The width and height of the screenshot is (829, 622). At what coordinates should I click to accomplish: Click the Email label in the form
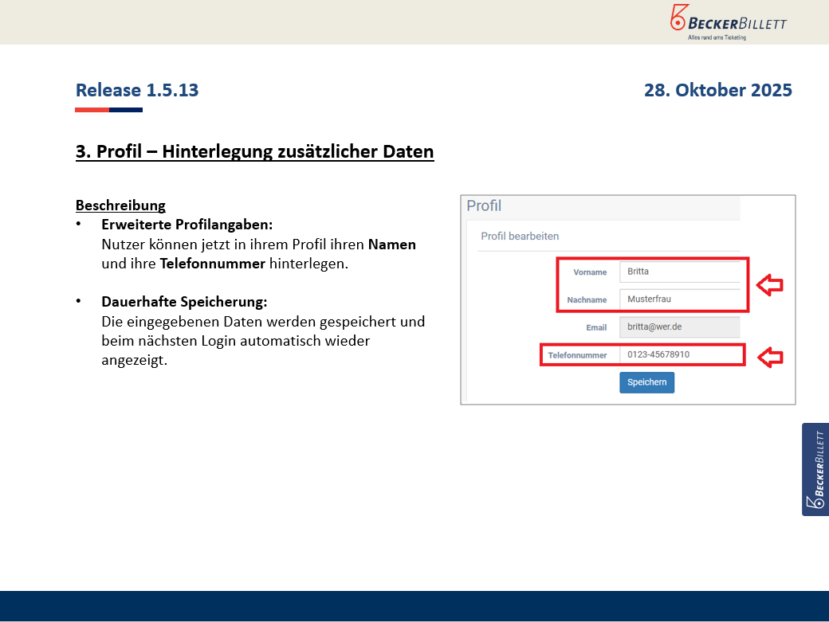coord(596,327)
